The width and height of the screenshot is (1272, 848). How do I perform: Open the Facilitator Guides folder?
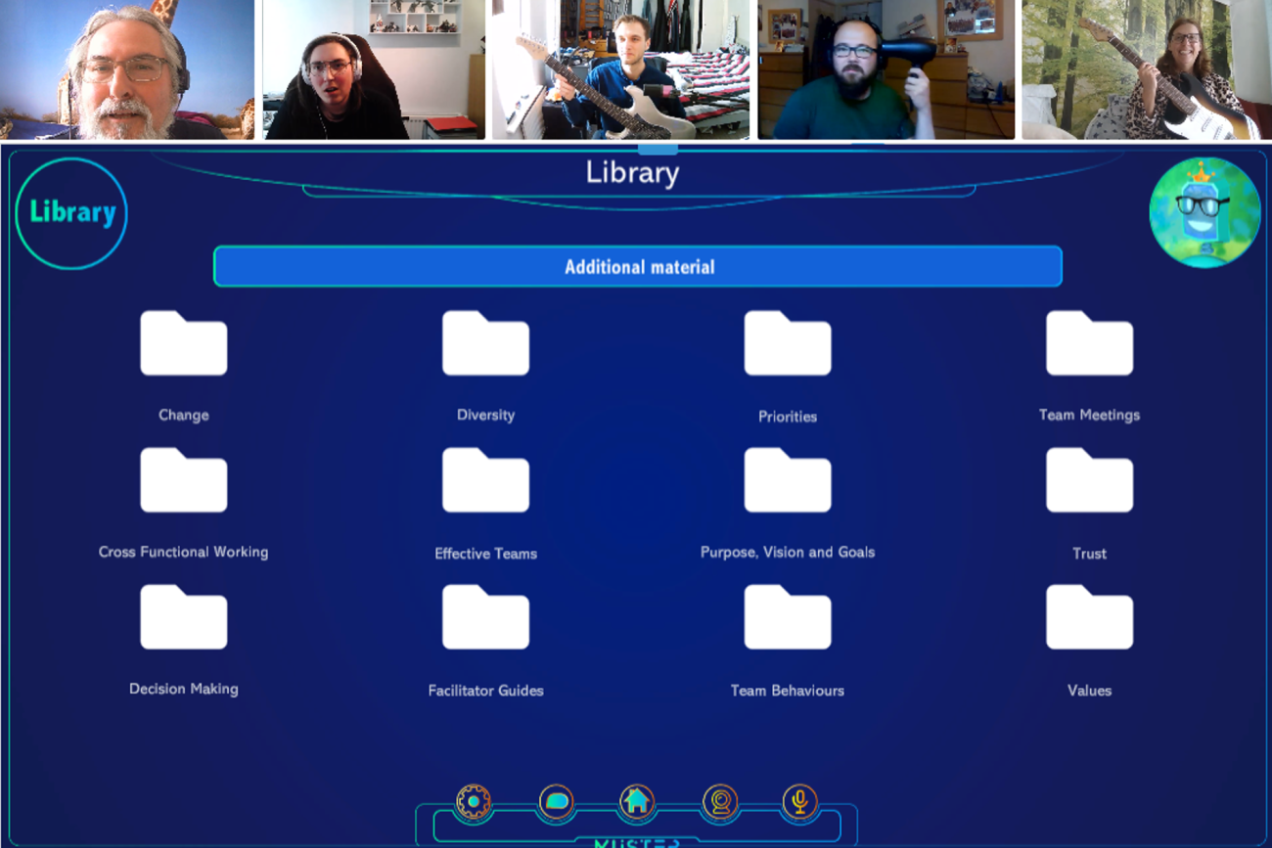pos(485,618)
